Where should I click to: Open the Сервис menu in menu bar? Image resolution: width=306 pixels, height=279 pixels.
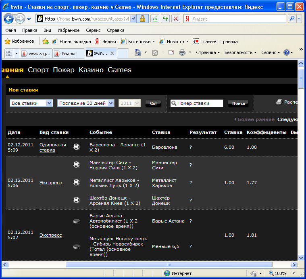click(x=93, y=30)
